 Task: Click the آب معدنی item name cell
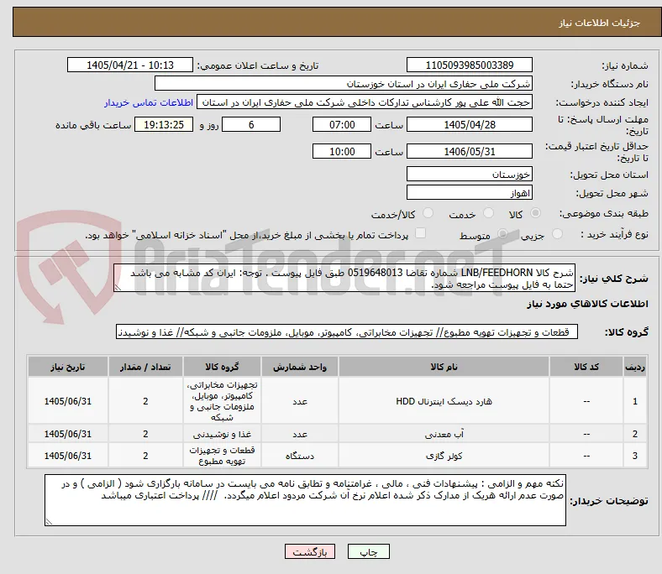click(444, 434)
